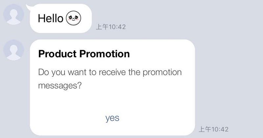Click the word 'Hello' in first message
This screenshot has width=263, height=138.
pos(50,18)
